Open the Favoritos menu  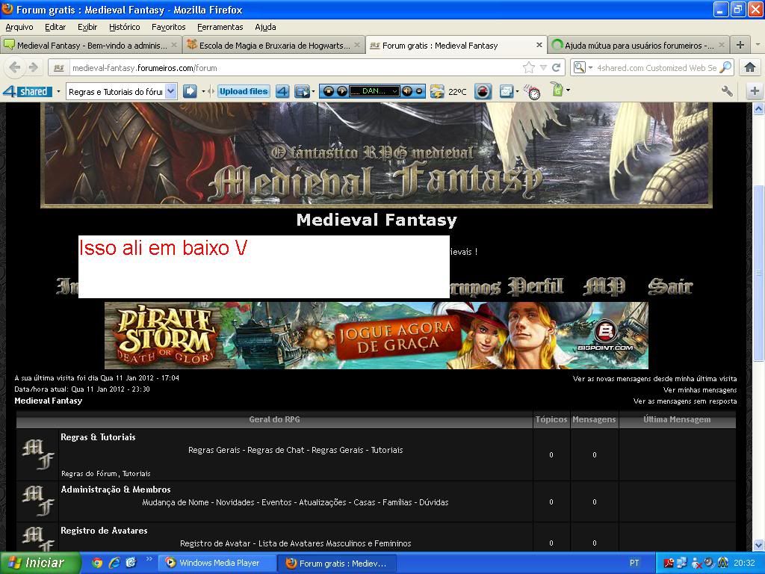click(x=168, y=27)
